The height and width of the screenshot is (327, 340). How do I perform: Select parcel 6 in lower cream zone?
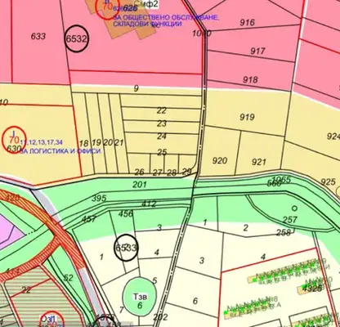tap(195, 301)
